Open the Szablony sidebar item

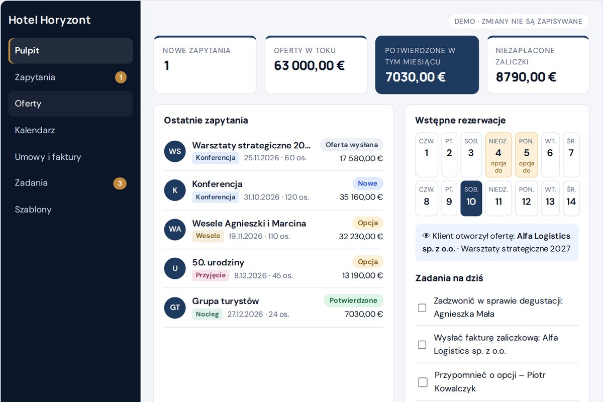tap(71, 210)
